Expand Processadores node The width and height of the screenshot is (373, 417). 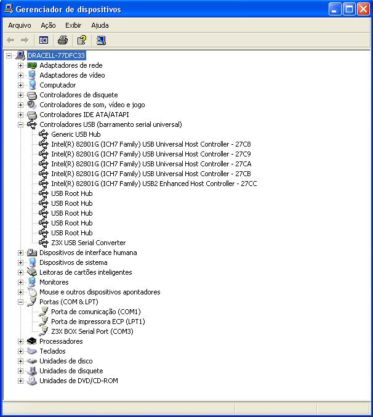20,341
